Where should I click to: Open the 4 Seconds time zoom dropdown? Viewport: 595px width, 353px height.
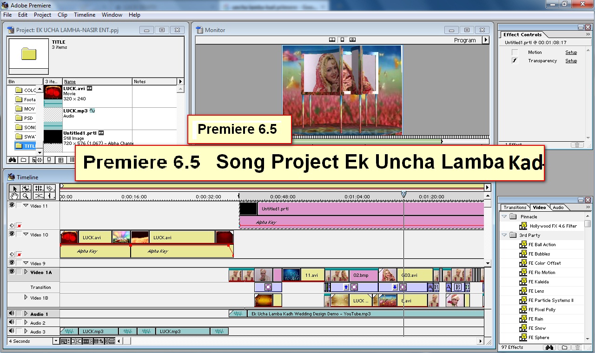tap(56, 341)
